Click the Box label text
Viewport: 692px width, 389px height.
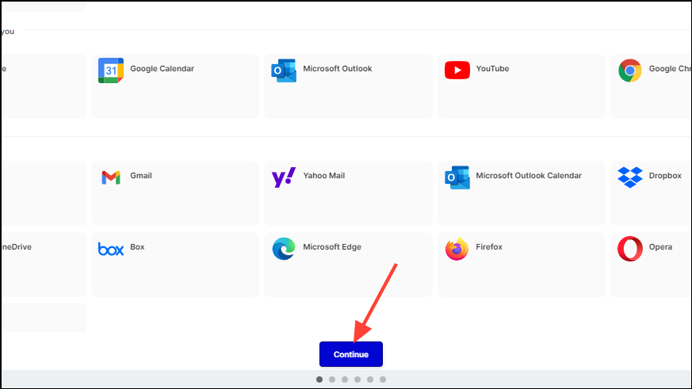[137, 246]
